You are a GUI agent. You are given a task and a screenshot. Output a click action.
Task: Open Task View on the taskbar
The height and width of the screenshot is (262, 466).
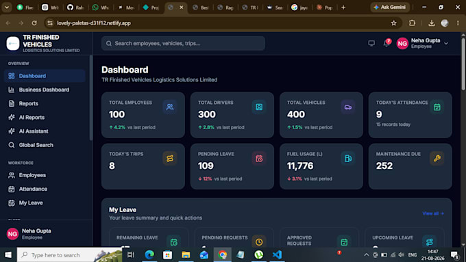[131, 255]
